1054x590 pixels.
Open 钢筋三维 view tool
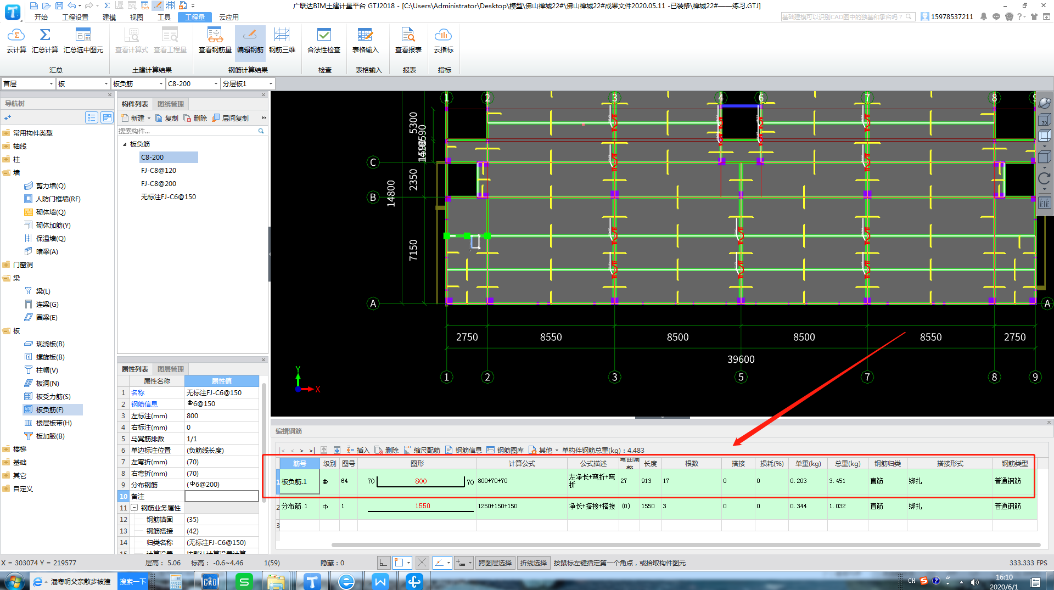point(282,40)
